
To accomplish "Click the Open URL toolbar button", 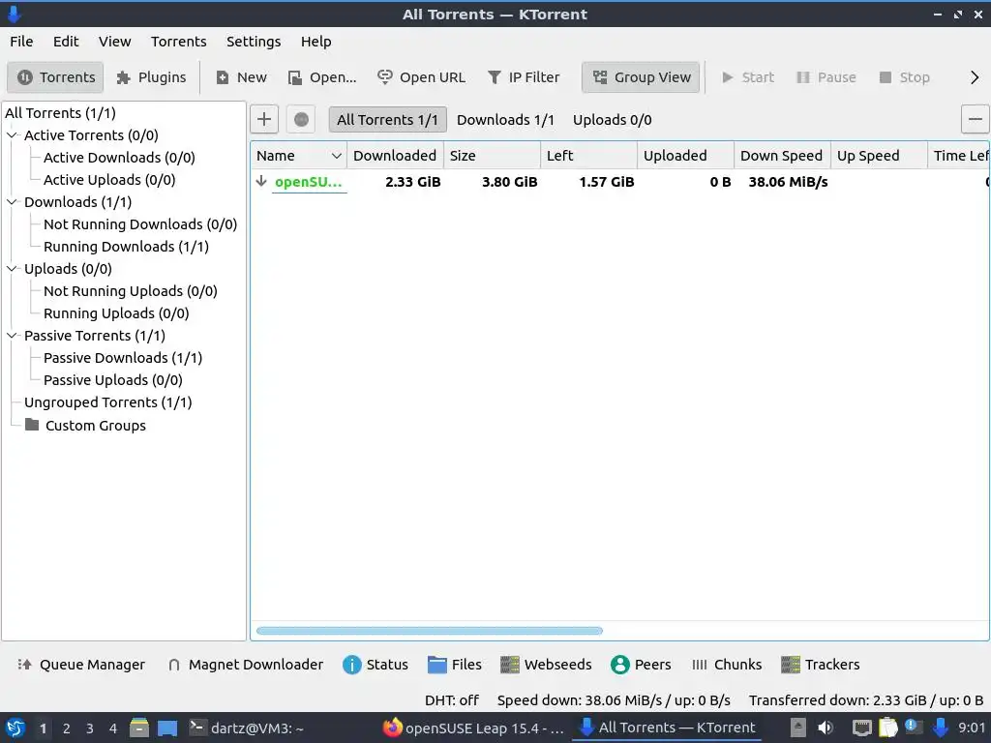I will point(421,77).
